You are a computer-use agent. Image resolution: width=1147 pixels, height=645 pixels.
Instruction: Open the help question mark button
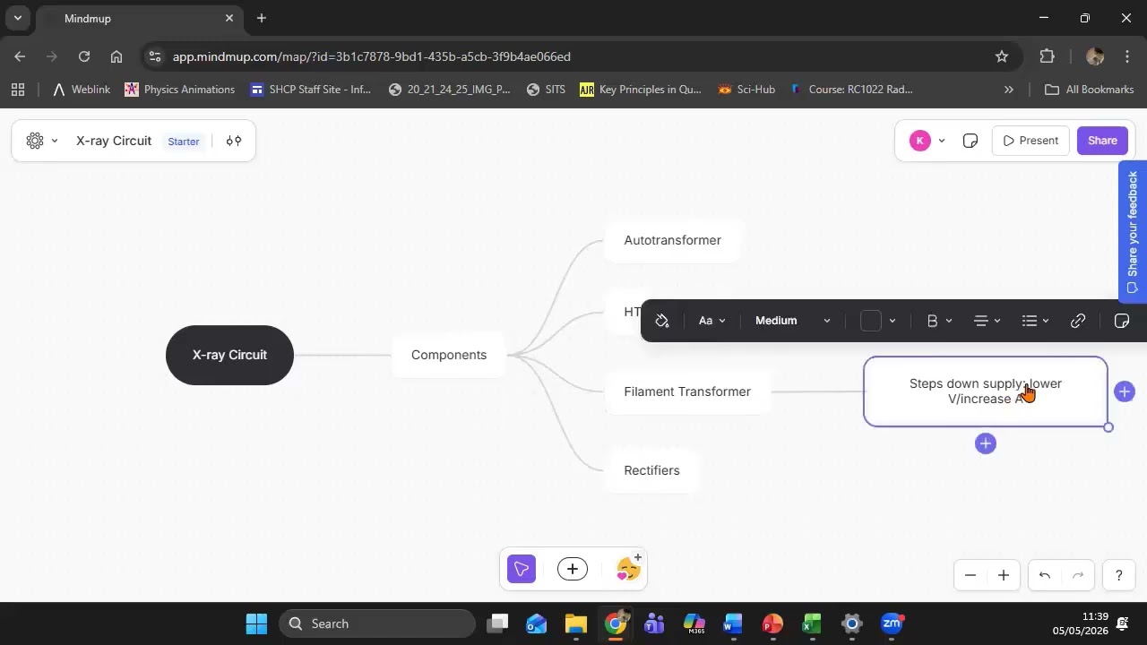[1118, 575]
